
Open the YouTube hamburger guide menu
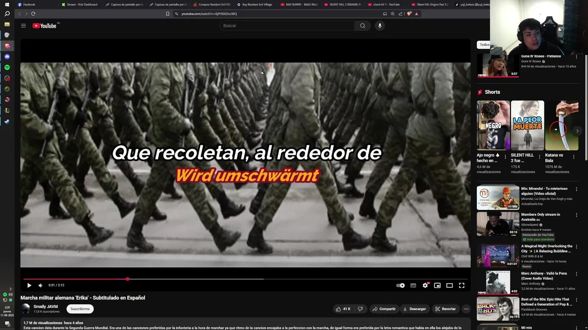coord(23,26)
